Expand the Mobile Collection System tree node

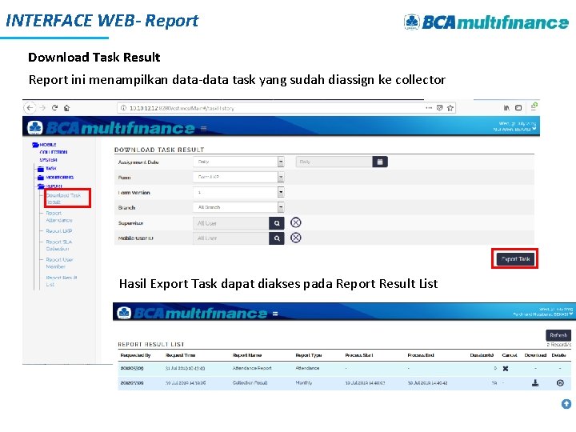[35, 145]
